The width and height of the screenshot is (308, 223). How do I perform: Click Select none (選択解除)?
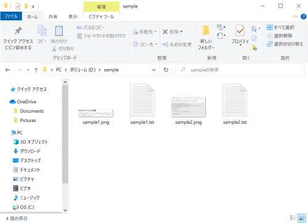click(280, 36)
